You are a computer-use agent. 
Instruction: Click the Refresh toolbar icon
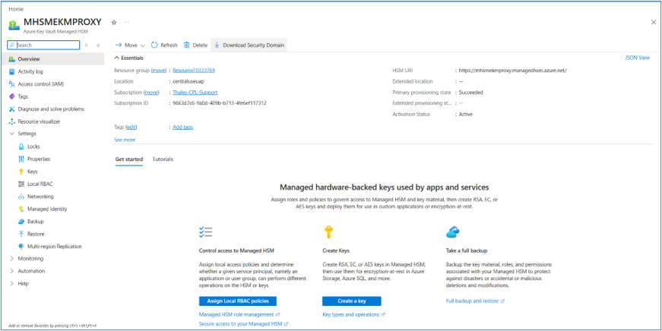(154, 45)
